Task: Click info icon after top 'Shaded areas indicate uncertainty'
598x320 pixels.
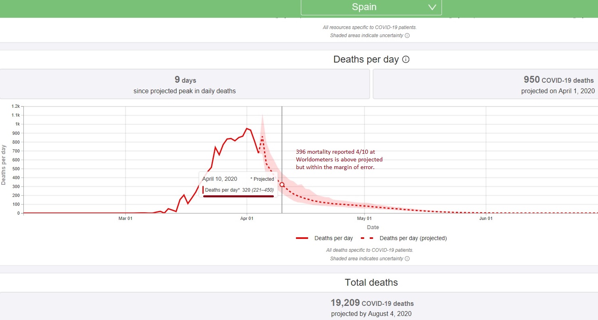Action: click(x=407, y=36)
